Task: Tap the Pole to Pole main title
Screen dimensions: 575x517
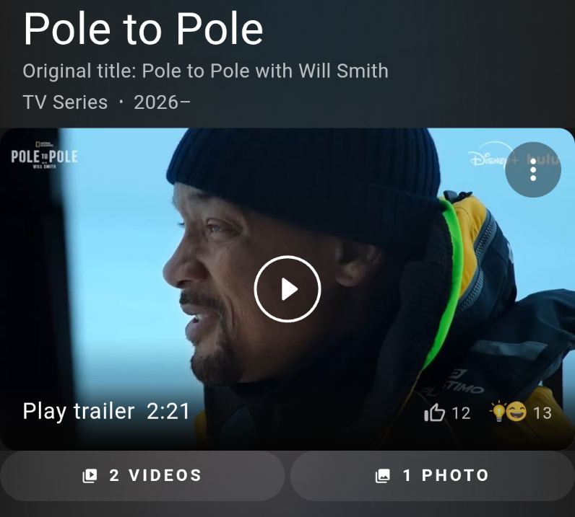Action: click(x=143, y=29)
